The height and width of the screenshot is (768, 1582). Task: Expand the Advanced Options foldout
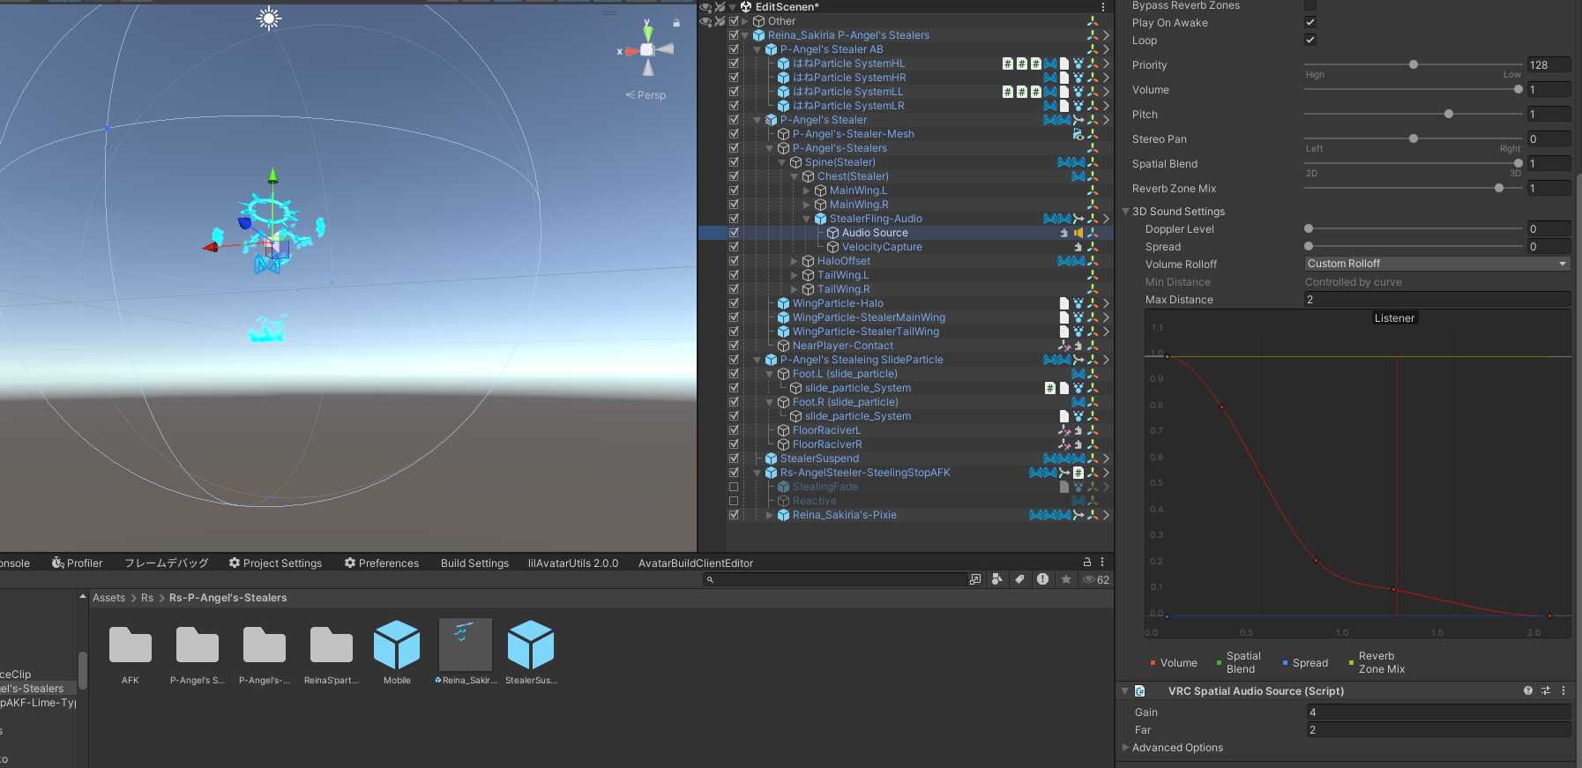tap(1125, 748)
